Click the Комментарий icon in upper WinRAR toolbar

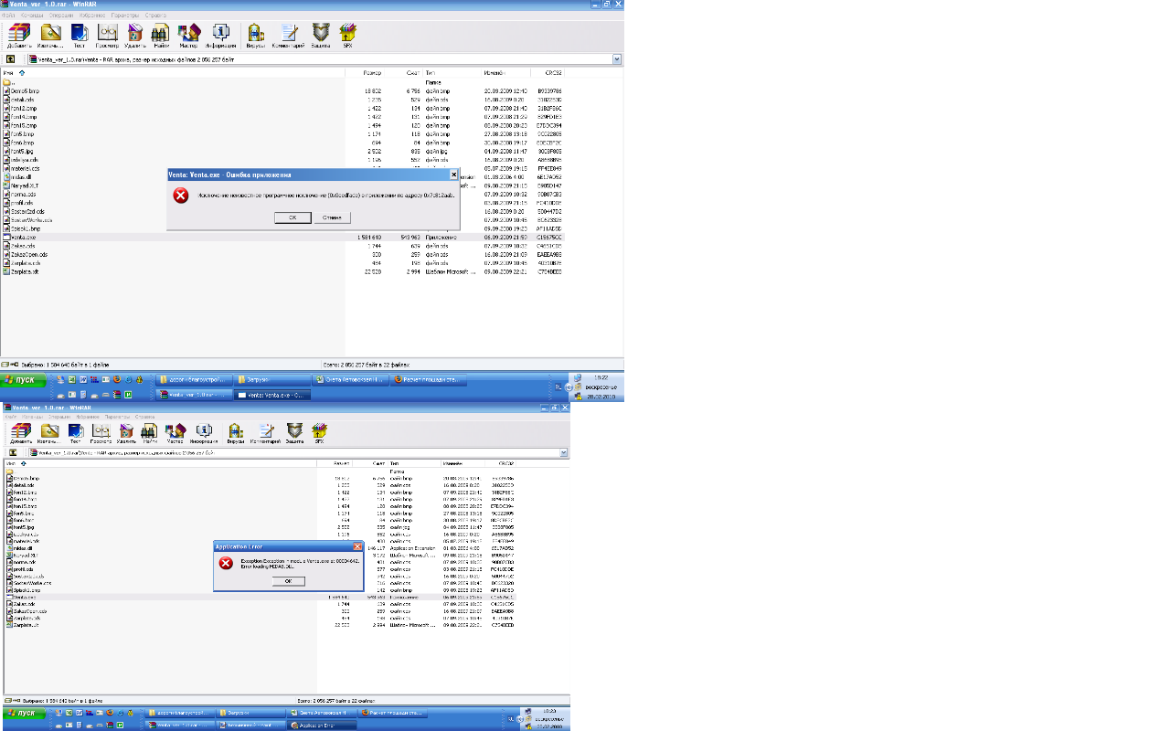288,36
